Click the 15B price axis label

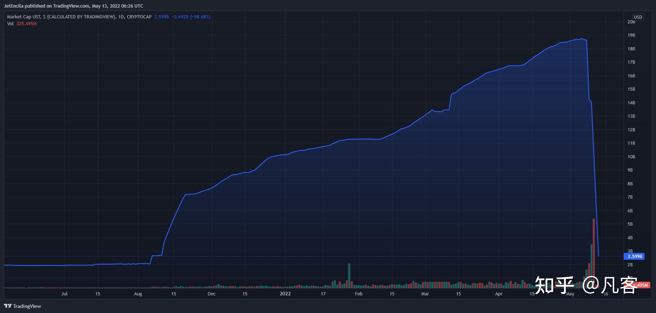point(631,89)
